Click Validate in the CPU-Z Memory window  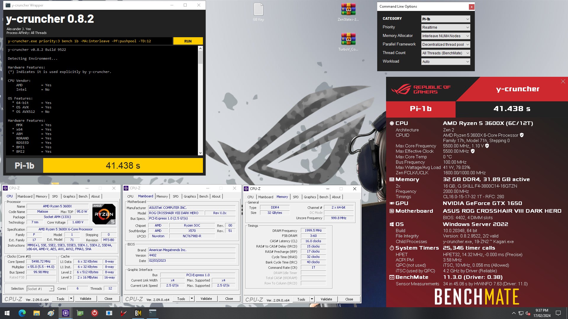326,299
